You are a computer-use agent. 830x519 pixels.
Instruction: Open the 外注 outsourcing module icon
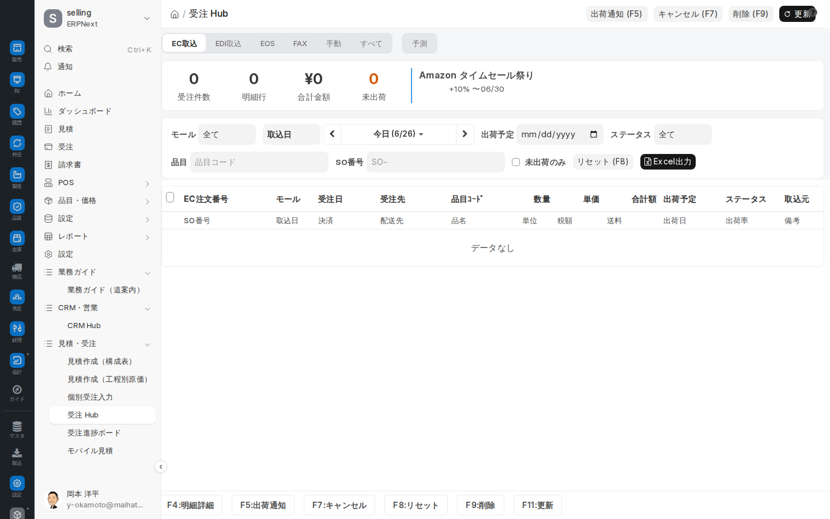17,143
